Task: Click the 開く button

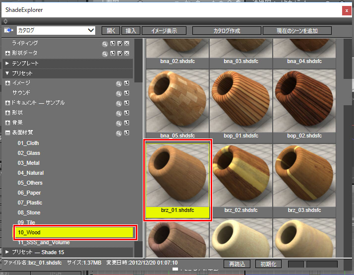Action: point(111,31)
